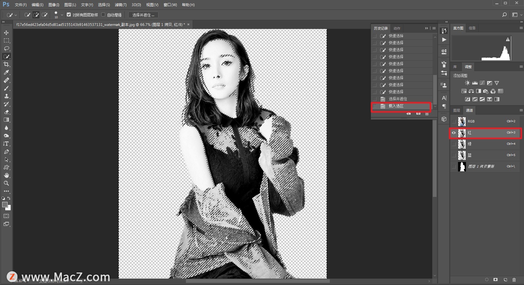Select the Brush tool
This screenshot has width=524, height=285.
[6, 88]
